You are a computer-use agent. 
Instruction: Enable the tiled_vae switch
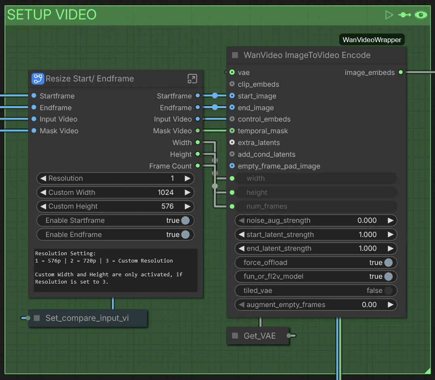(x=389, y=290)
